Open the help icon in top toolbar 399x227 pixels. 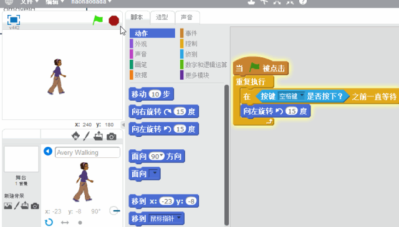(303, 2)
